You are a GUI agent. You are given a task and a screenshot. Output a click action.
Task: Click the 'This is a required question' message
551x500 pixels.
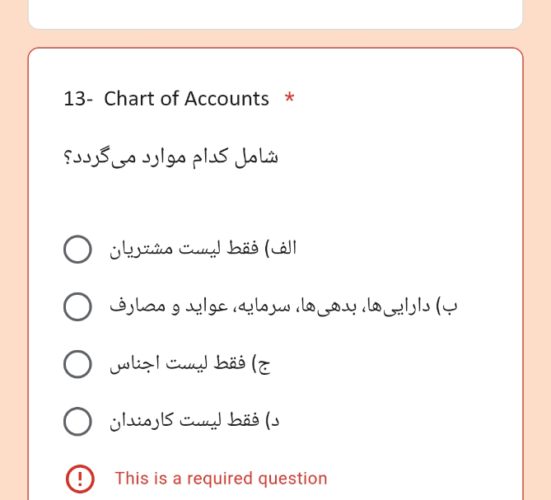coord(221,479)
